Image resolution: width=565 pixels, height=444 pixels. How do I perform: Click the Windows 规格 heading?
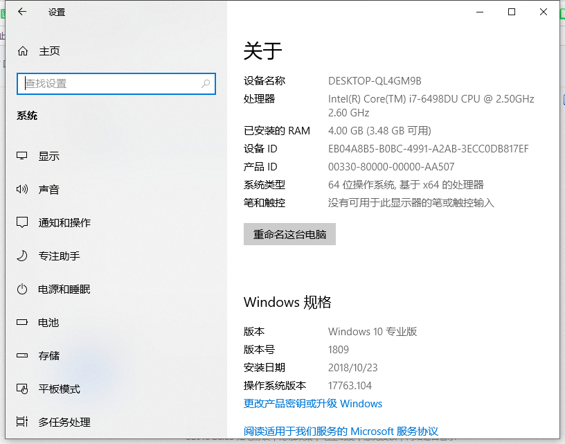(287, 302)
